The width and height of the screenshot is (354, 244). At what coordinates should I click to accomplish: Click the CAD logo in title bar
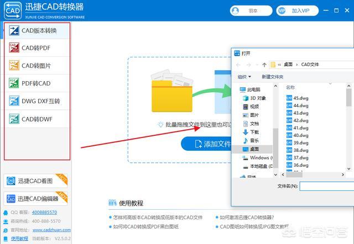tap(13, 10)
